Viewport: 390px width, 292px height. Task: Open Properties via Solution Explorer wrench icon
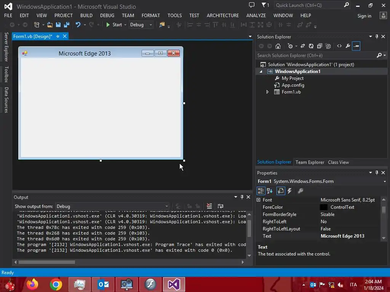click(348, 46)
